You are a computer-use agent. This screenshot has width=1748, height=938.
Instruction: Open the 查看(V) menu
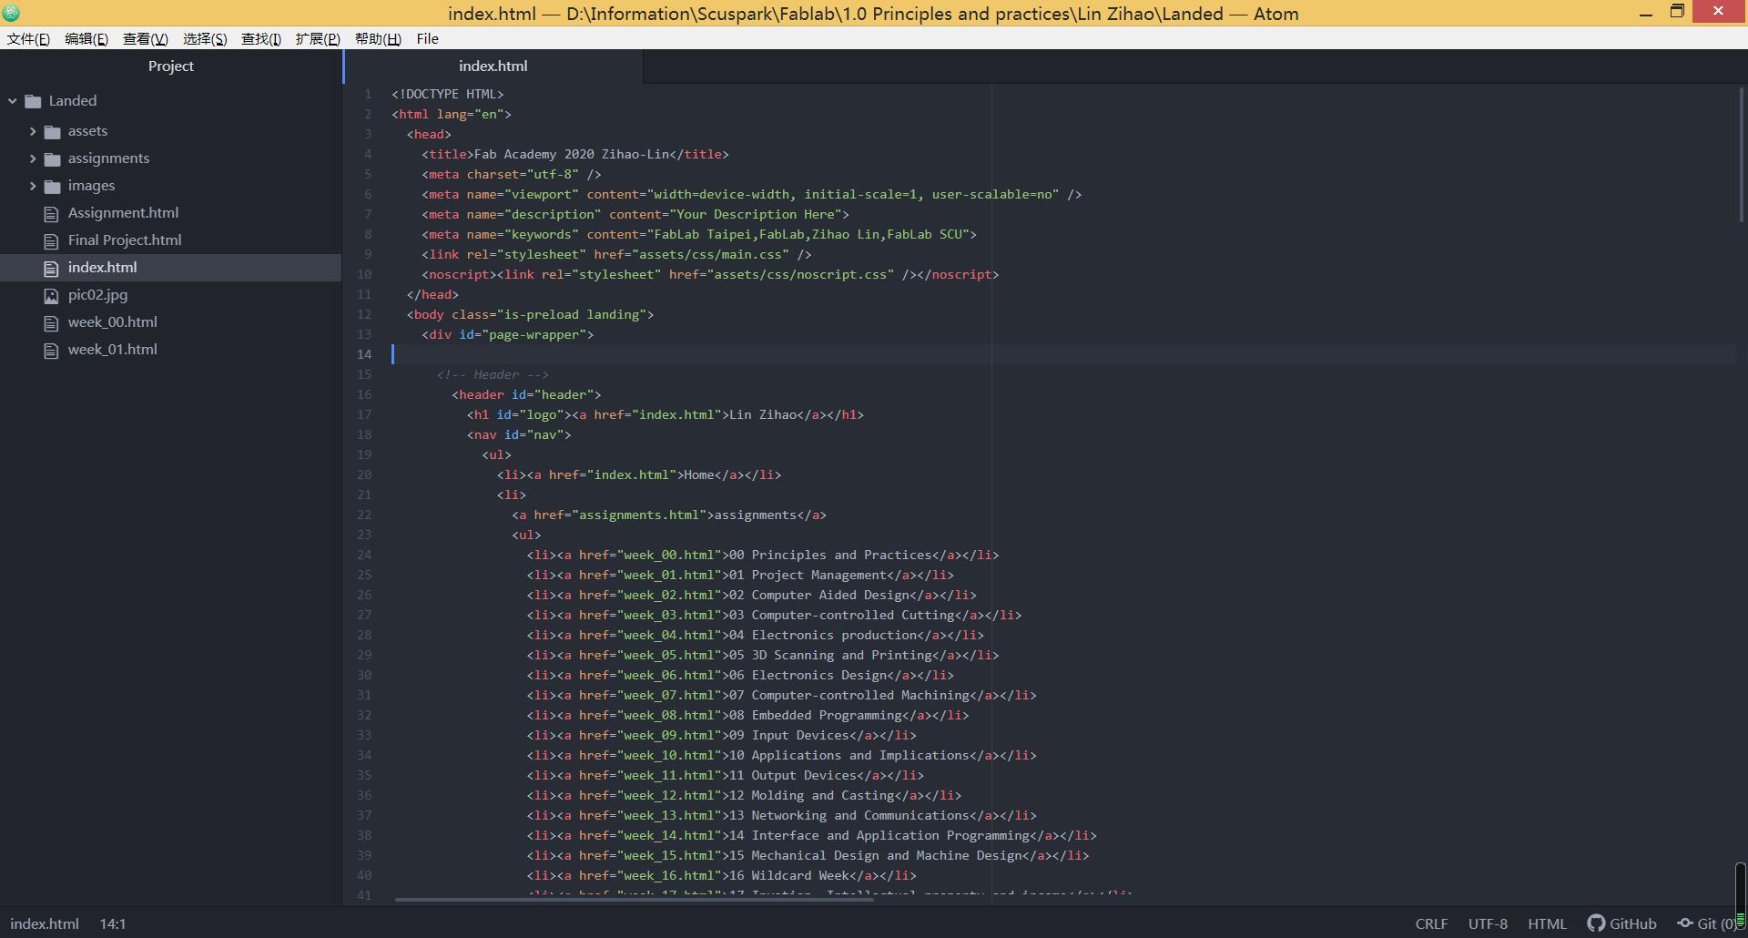146,38
